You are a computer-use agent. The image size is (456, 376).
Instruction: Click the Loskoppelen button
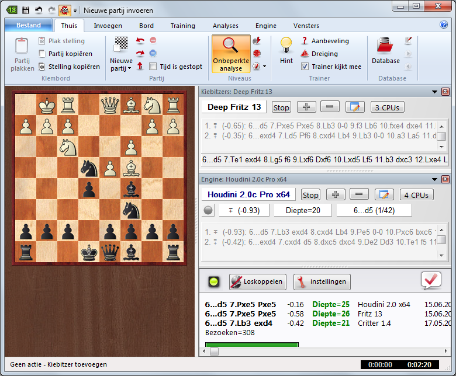pyautogui.click(x=257, y=281)
